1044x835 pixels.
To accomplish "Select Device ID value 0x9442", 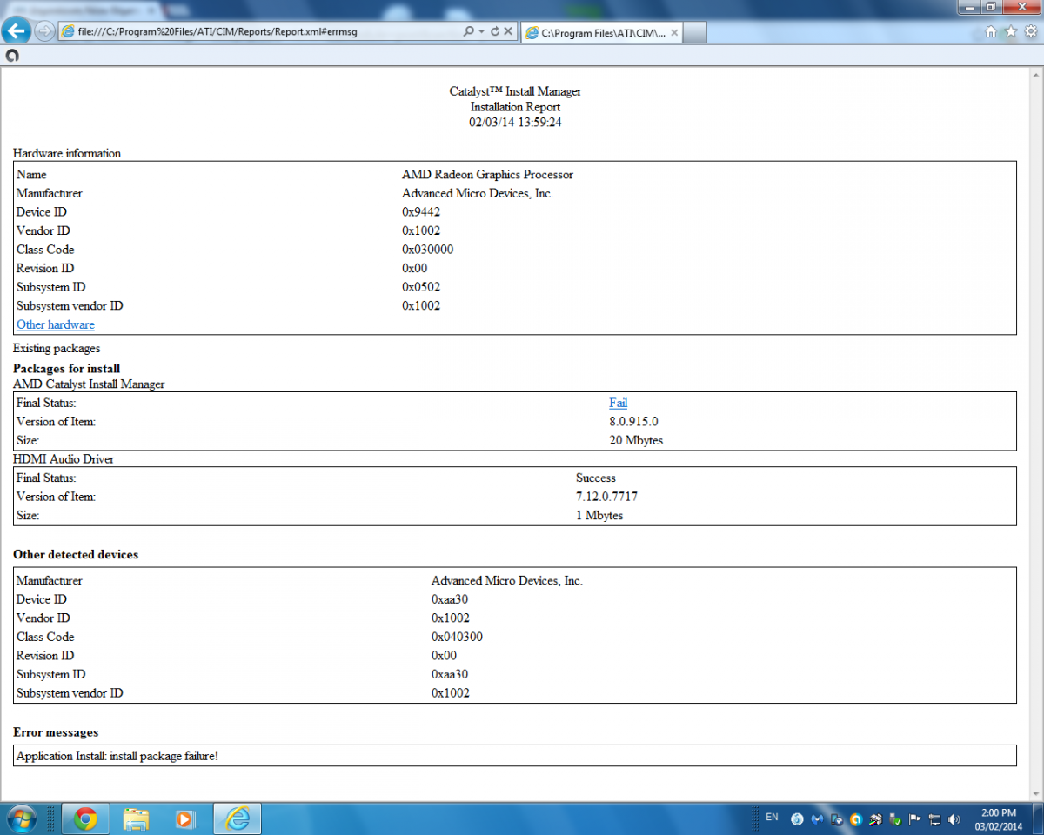I will pos(421,211).
